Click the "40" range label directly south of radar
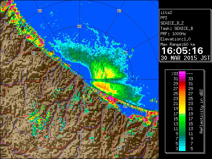Image resolution: width=212 pixels, height=159 pixels. [79, 132]
